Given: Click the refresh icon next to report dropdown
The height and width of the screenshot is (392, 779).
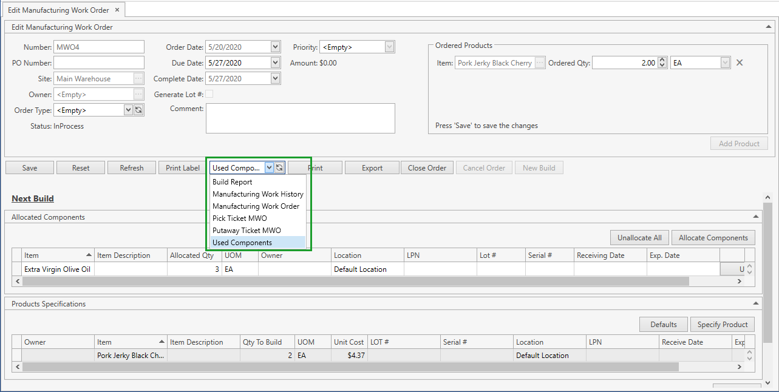Looking at the screenshot, I should [x=279, y=168].
